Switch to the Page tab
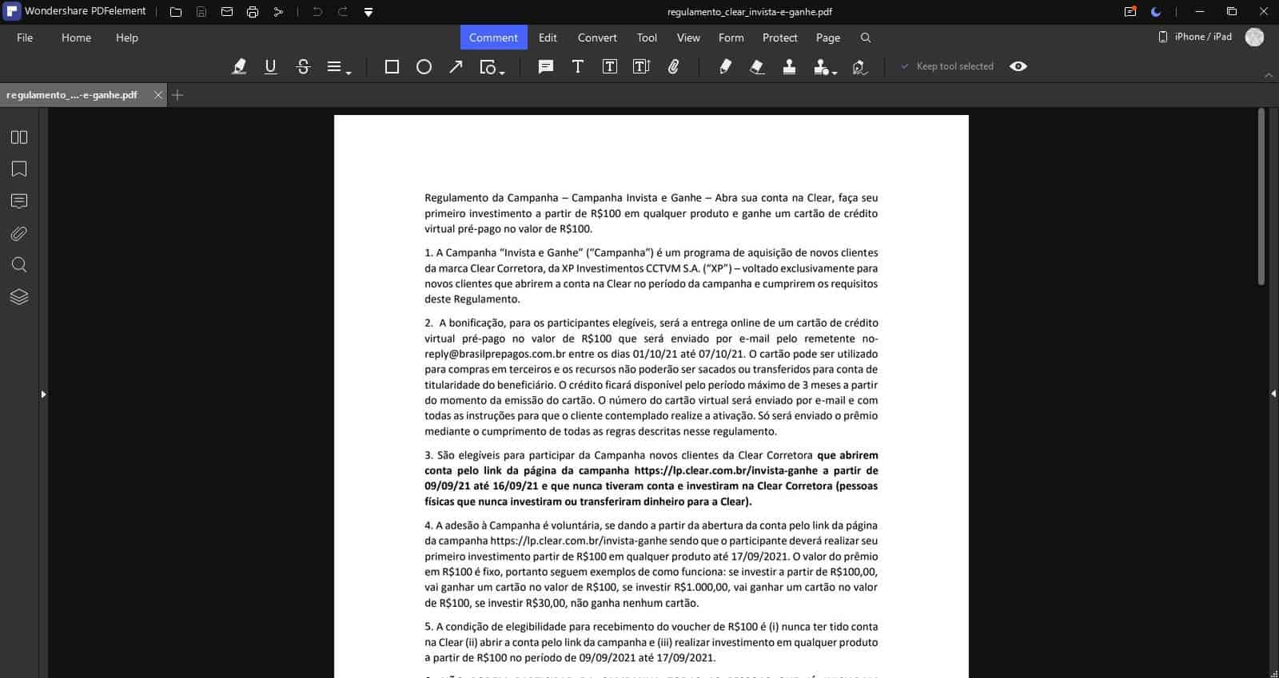This screenshot has width=1279, height=678. point(827,38)
